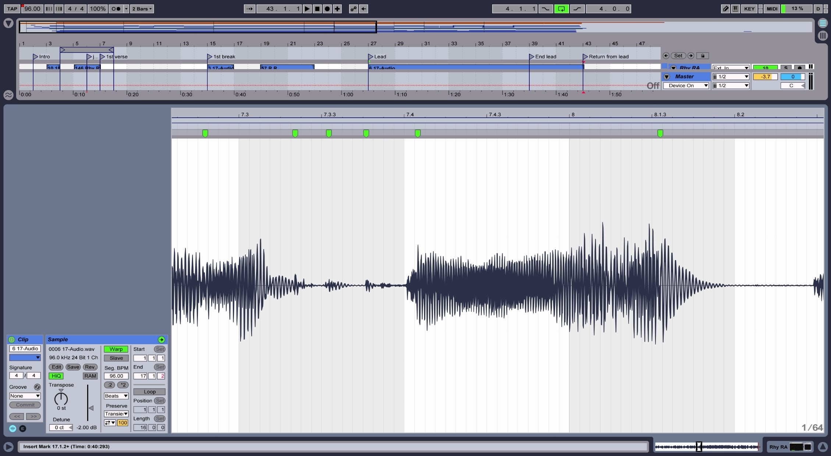Viewport: 831px width, 456px height.
Task: Collapse the Master track unfold arrow
Action: [667, 76]
